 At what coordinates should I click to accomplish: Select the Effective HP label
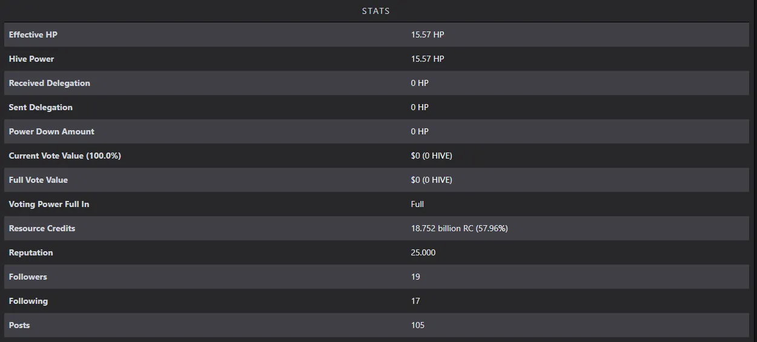coord(33,35)
